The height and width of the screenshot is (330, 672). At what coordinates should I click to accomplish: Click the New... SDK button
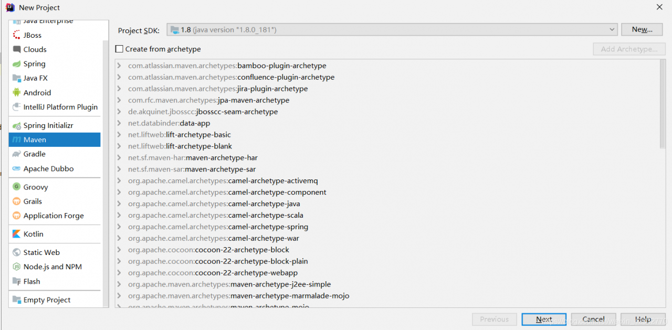click(x=642, y=29)
